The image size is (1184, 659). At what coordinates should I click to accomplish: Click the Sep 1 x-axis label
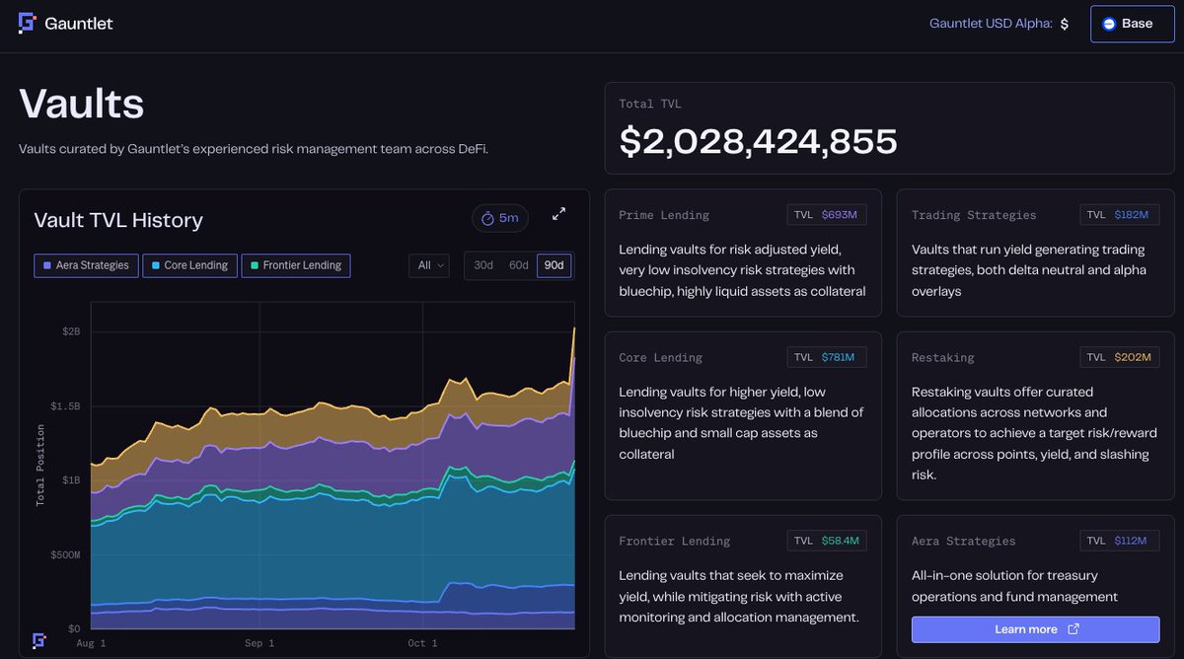[x=259, y=643]
